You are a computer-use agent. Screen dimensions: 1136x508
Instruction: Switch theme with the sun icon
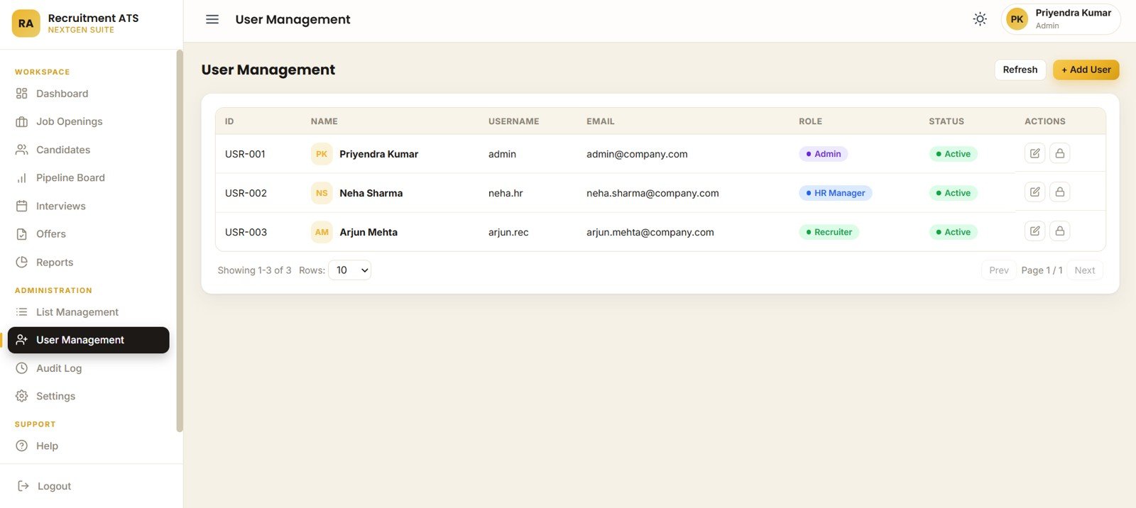980,19
